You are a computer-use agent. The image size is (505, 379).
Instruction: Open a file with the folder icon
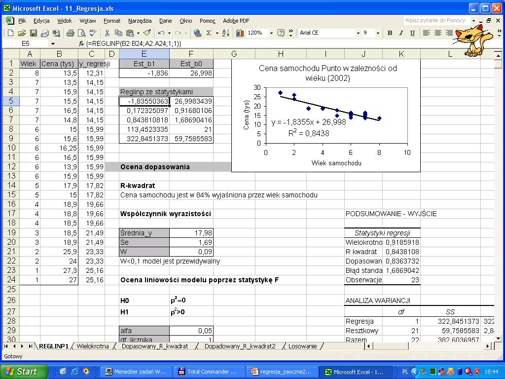coord(22,33)
